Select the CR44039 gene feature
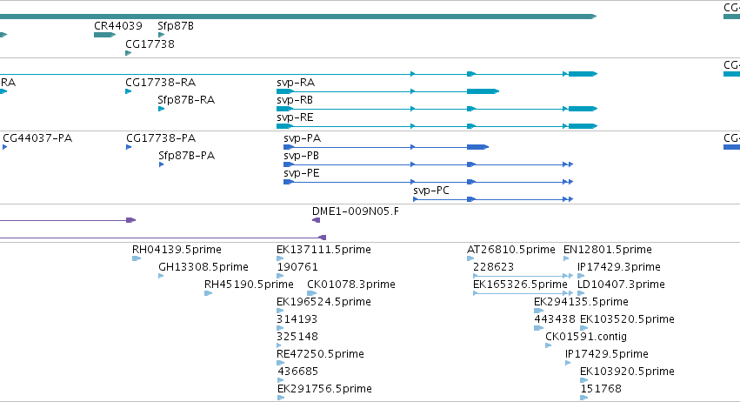 (x=104, y=35)
